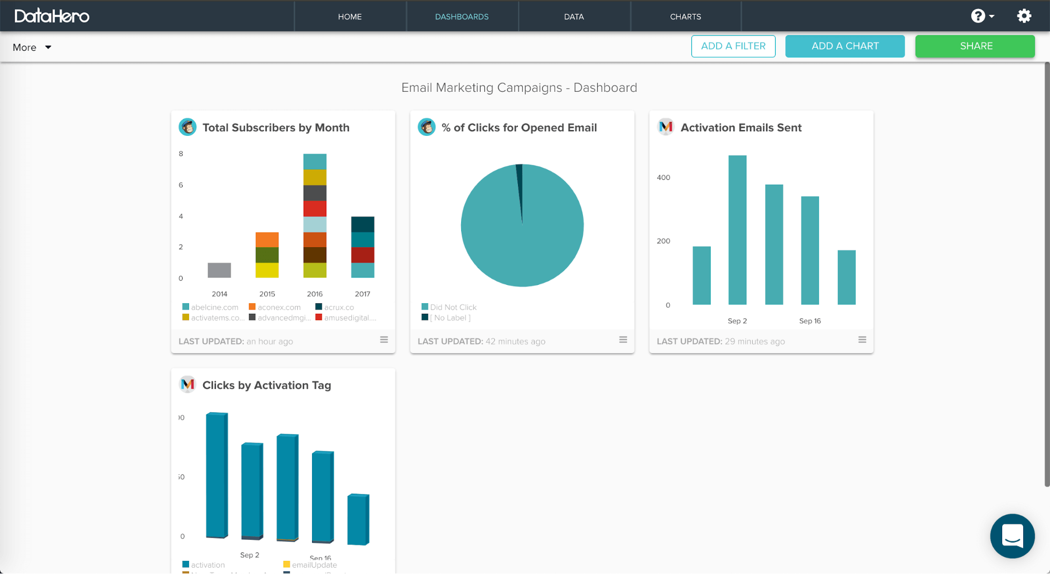This screenshot has width=1050, height=574.
Task: Click the green SHARE button
Action: tap(975, 46)
